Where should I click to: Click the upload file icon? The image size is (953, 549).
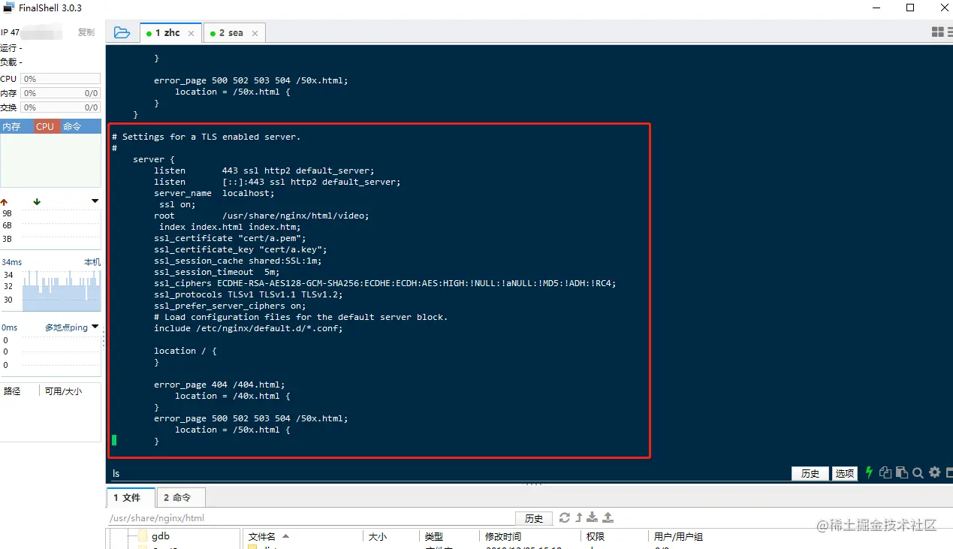(608, 517)
